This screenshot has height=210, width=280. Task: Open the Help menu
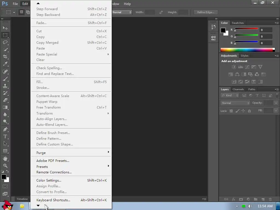127,4
